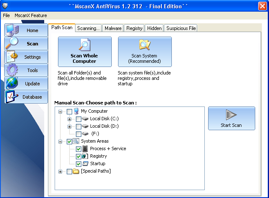269x198 pixels.
Task: Click the Process + Service icon
Action: (85, 148)
